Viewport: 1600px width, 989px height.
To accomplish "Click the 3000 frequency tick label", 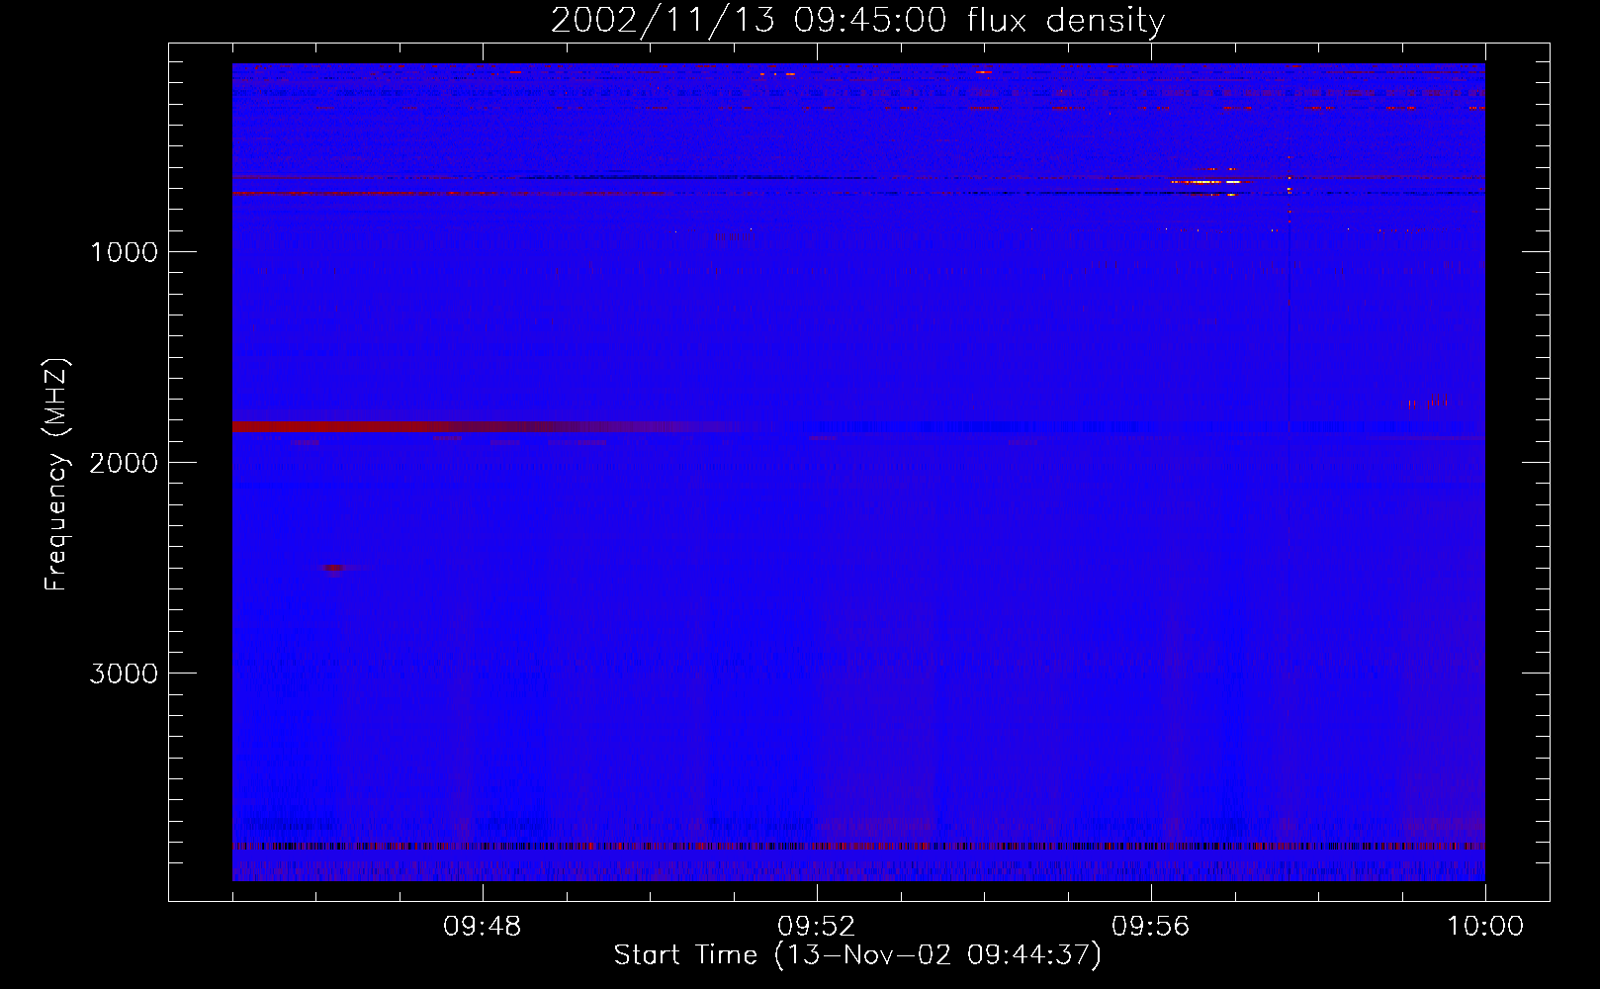I will [125, 674].
